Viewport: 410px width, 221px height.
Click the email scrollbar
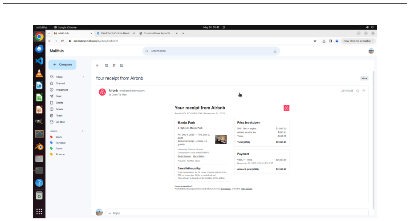pyautogui.click(x=373, y=140)
